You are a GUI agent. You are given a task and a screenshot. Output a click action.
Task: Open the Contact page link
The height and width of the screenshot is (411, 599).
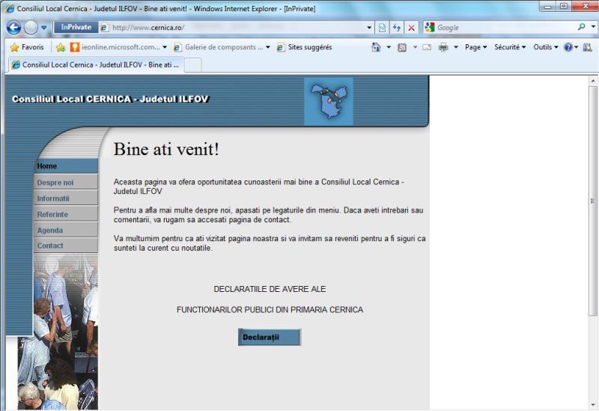coord(51,246)
